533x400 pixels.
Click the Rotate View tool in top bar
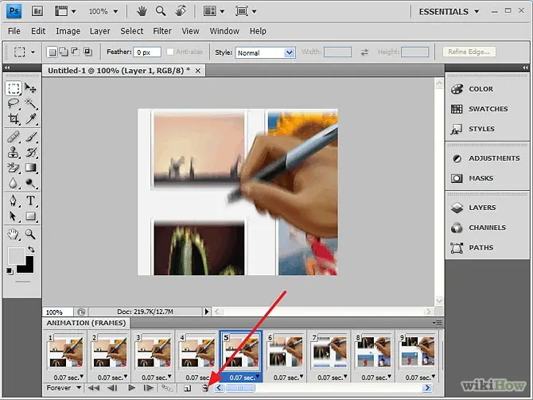(x=181, y=11)
